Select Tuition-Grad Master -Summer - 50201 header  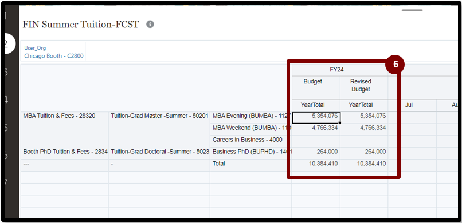[x=159, y=130]
